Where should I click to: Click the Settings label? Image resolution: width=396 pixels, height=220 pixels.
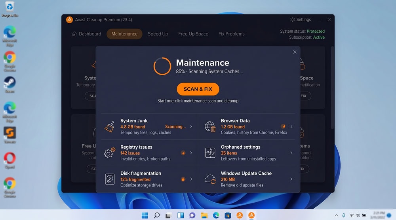coord(304,19)
